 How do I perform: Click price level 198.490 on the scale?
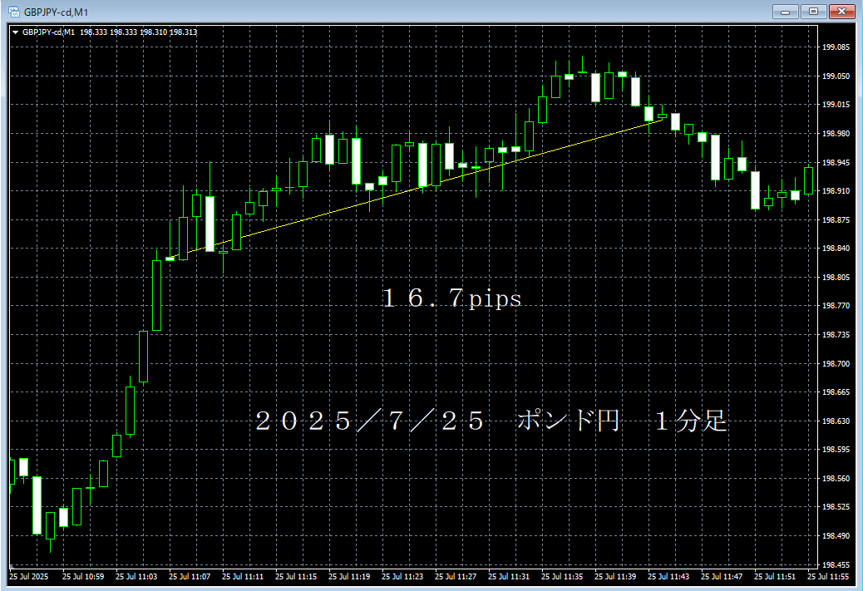pos(836,535)
